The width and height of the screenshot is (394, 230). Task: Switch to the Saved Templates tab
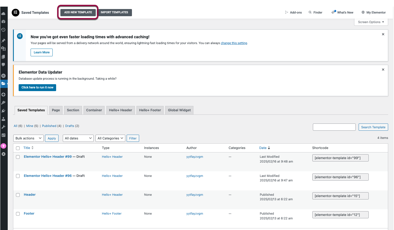pyautogui.click(x=31, y=110)
